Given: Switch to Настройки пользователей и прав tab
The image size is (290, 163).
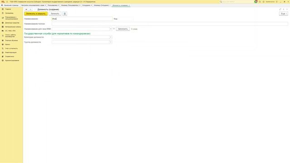Looking at the screenshot, I should pyautogui.click(x=33, y=5).
